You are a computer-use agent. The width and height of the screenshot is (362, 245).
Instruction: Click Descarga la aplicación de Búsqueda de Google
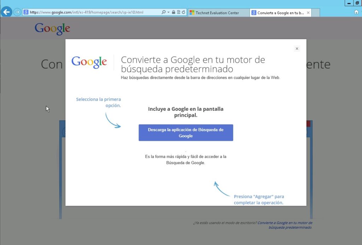(x=186, y=133)
